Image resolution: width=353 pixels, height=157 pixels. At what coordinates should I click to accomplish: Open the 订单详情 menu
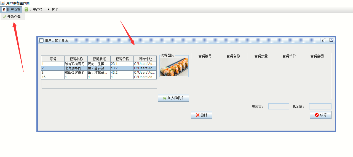pyautogui.click(x=34, y=9)
